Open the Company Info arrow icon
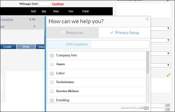This screenshot has width=175, height=112. [52, 55]
